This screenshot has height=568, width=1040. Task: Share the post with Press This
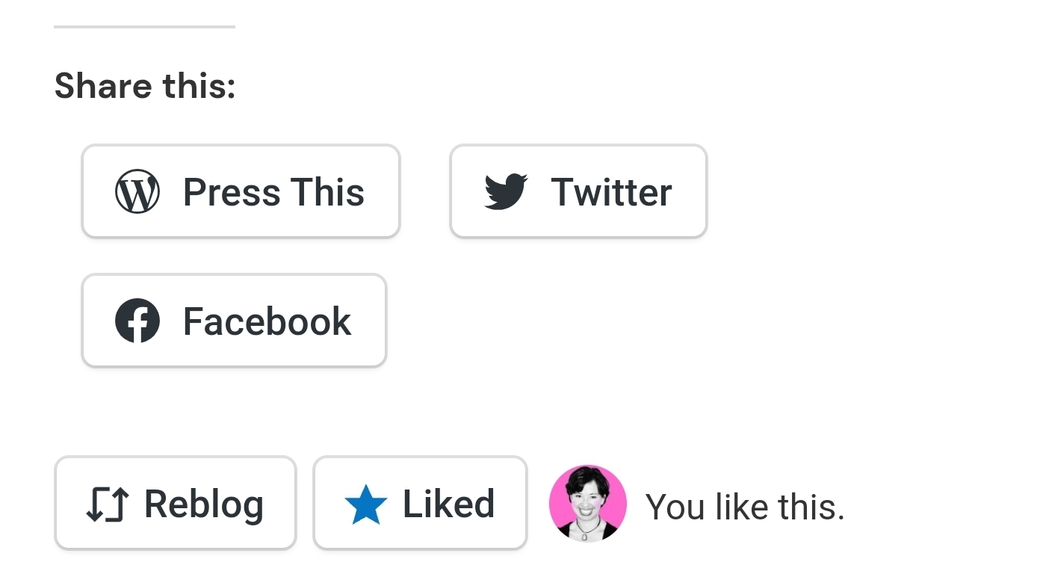pos(241,192)
